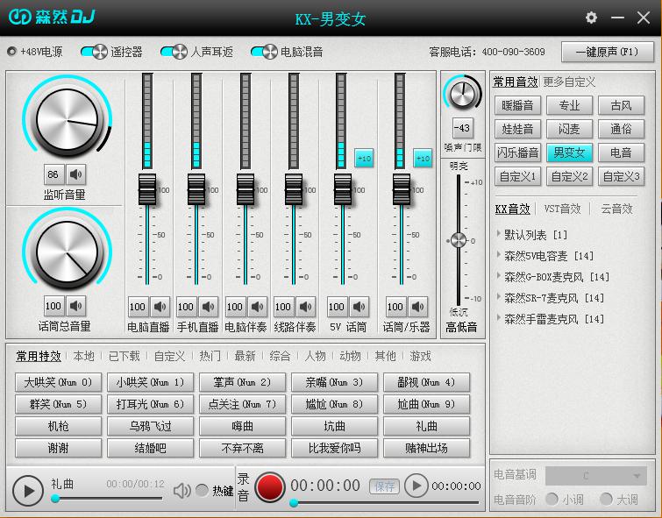The image size is (662, 518).
Task: Click the 噪声门限 knob
Action: point(462,94)
